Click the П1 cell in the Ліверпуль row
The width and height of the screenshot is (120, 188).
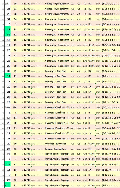click(x=90, y=24)
